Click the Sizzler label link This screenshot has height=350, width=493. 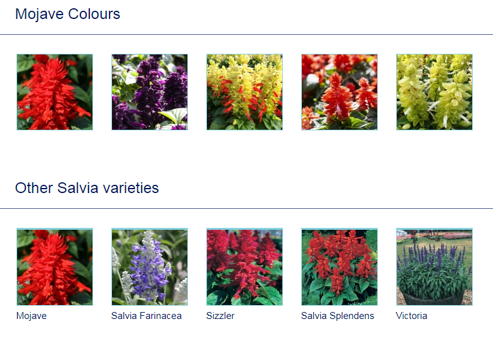click(x=220, y=316)
